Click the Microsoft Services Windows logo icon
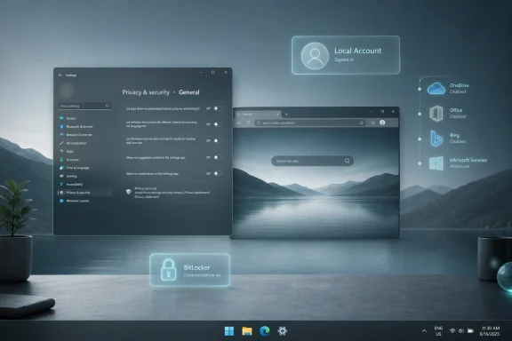Viewport: 512px width, 341px height. (x=436, y=163)
